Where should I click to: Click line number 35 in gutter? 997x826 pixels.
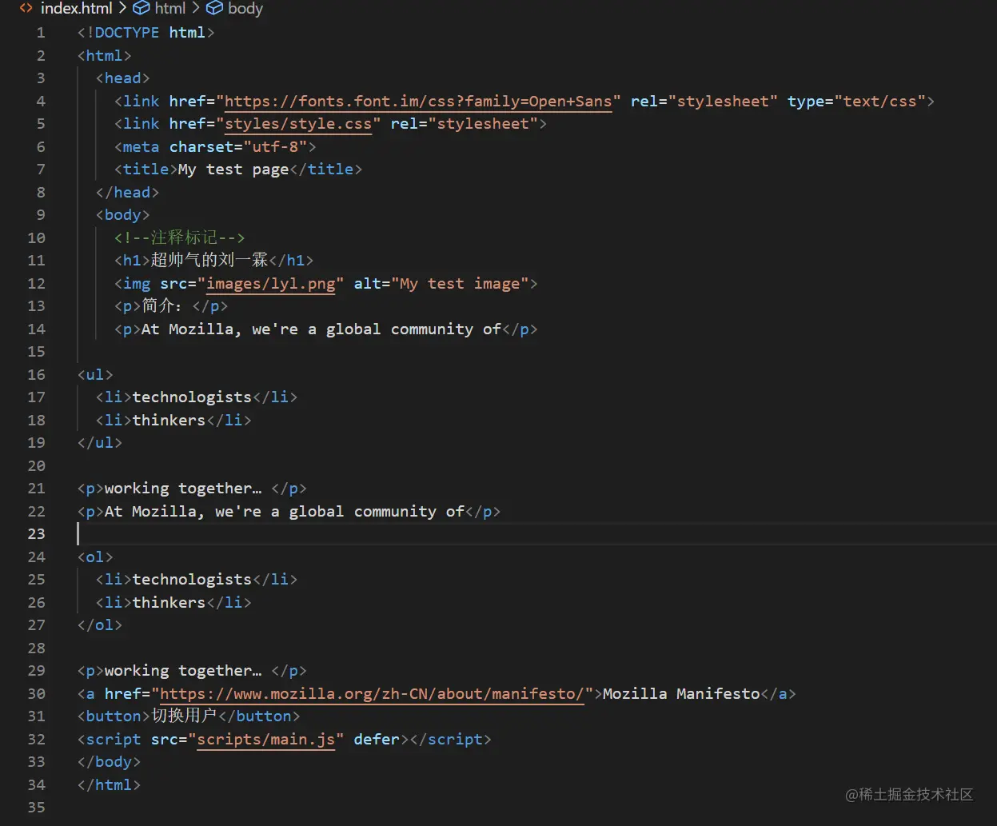click(37, 808)
